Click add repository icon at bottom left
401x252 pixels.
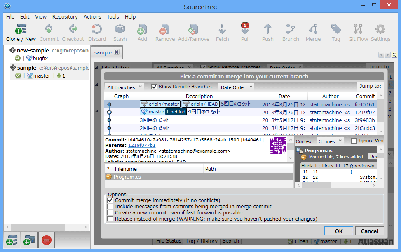pyautogui.click(x=12, y=240)
